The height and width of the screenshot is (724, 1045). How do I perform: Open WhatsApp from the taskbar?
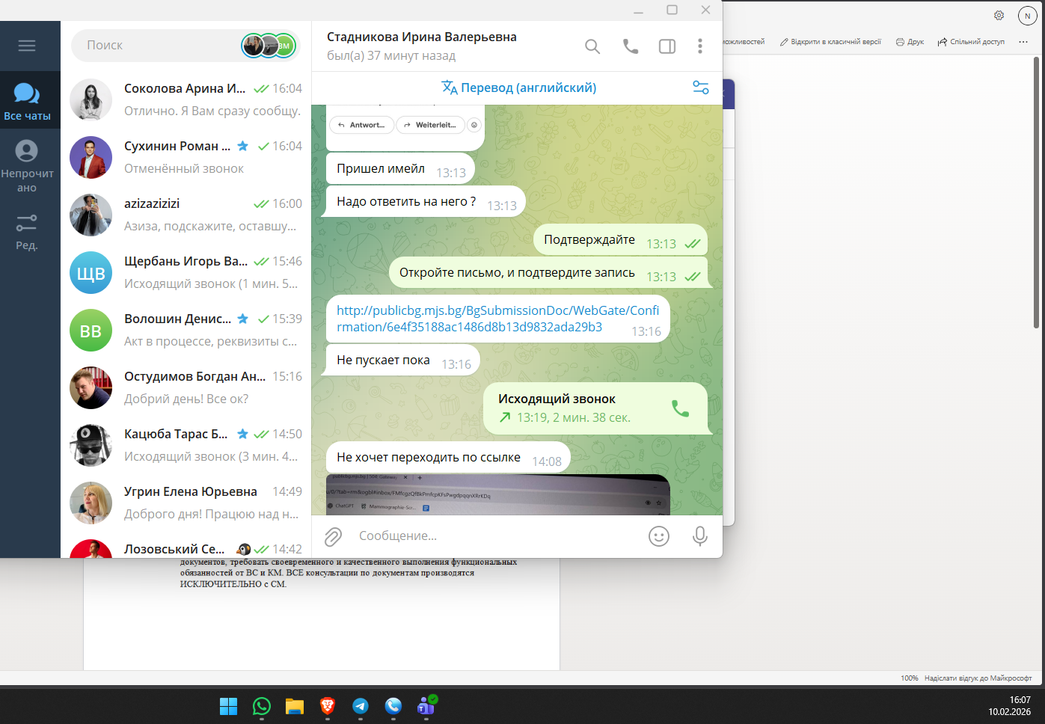[x=262, y=706]
